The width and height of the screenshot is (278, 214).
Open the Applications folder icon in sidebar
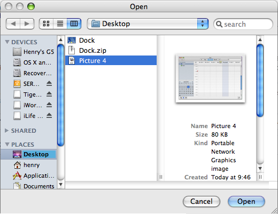click(17, 176)
